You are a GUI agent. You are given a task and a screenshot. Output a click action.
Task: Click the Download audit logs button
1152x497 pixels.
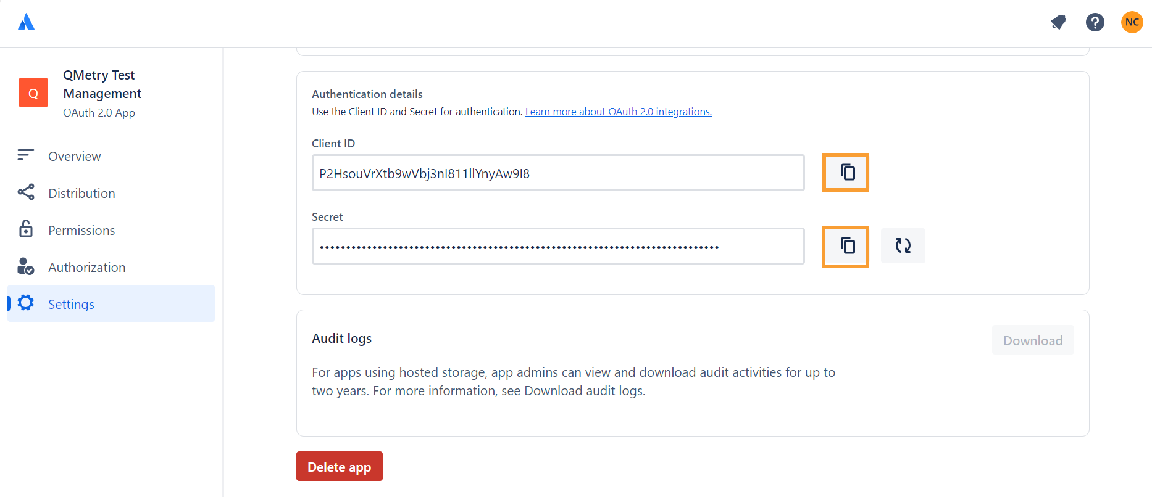pyautogui.click(x=1033, y=340)
